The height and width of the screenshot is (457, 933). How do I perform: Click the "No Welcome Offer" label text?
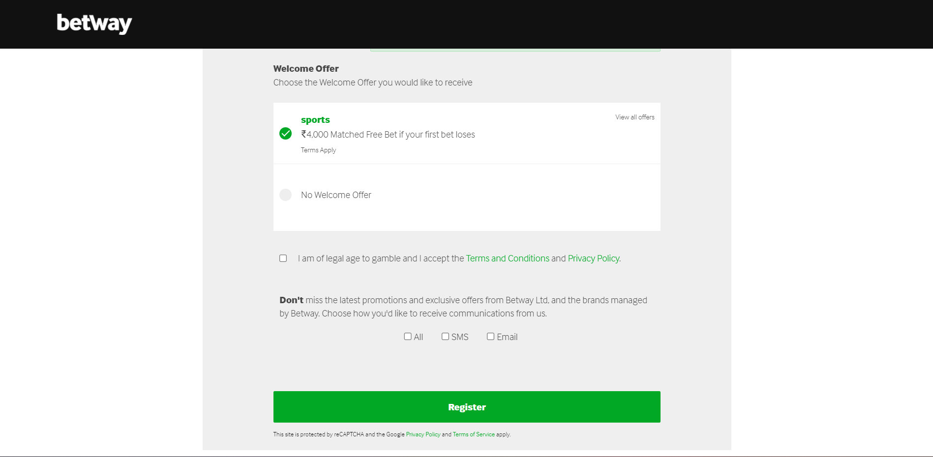tap(336, 195)
